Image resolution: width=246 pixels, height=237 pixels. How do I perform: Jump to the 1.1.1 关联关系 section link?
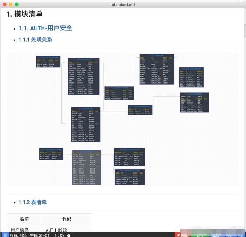[35, 40]
